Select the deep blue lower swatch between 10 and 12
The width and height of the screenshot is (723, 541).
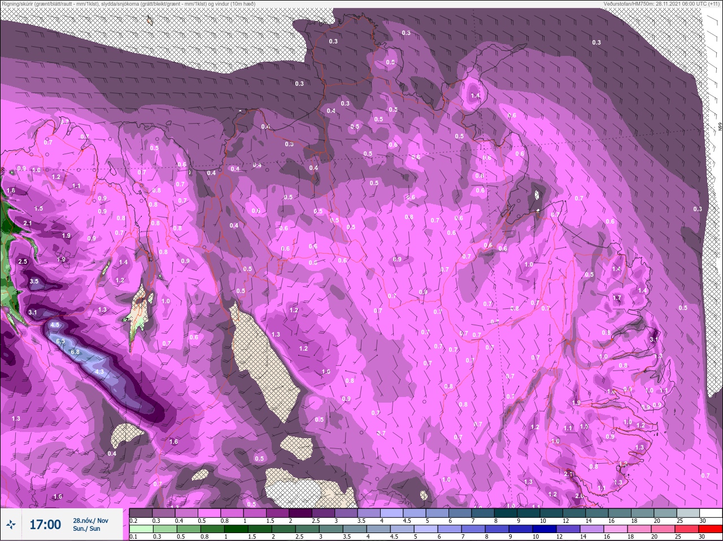click(x=543, y=529)
